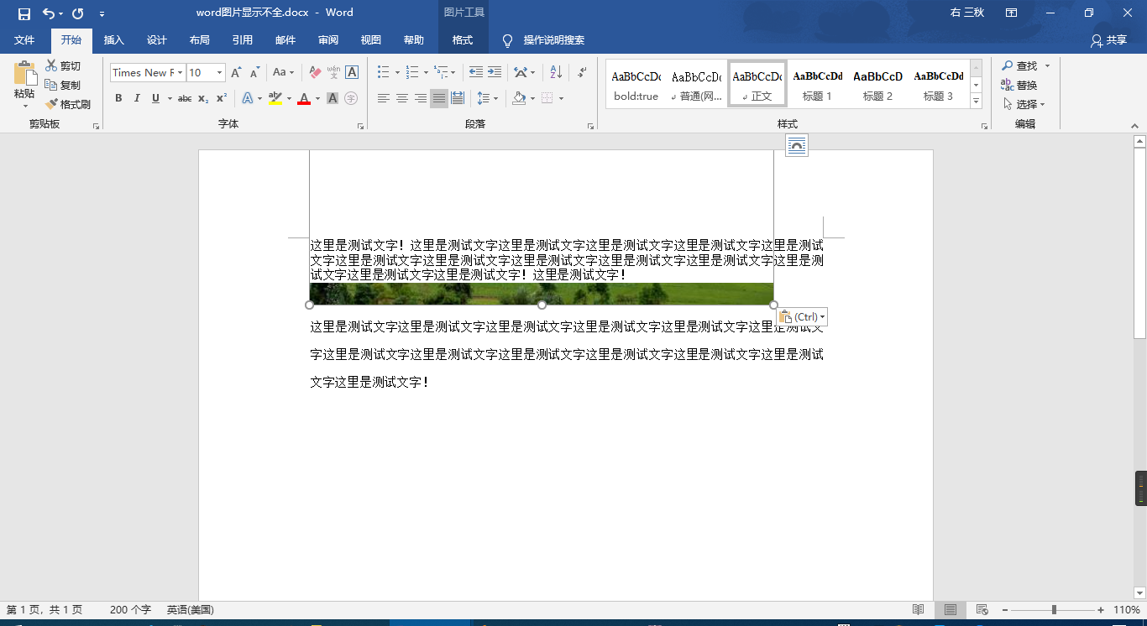Click the red font color button
This screenshot has width=1147, height=626.
tap(304, 98)
